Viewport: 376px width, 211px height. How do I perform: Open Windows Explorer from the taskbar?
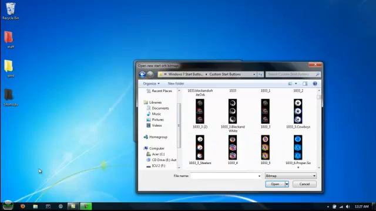35,206
